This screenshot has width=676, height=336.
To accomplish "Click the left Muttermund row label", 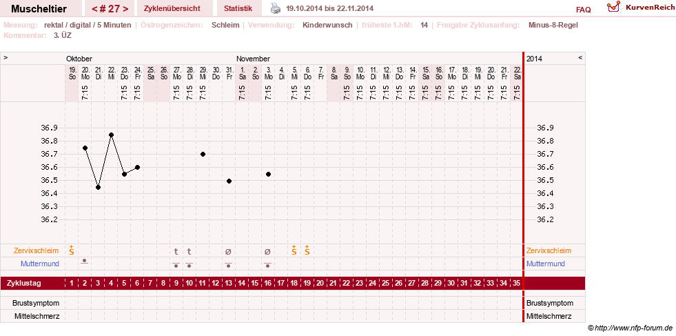I will point(40,264).
